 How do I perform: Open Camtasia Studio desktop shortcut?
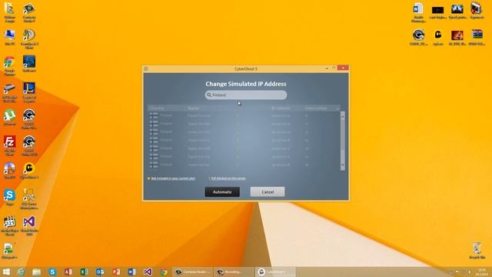29,13
